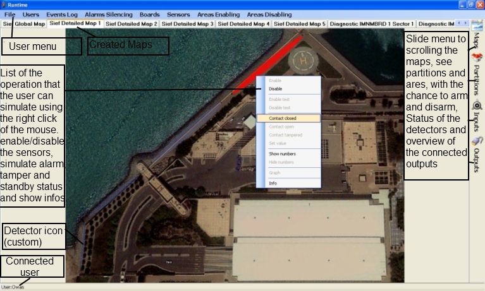Switch to Sief Detailed Map 3 tab
The image size is (485, 291).
click(x=188, y=24)
